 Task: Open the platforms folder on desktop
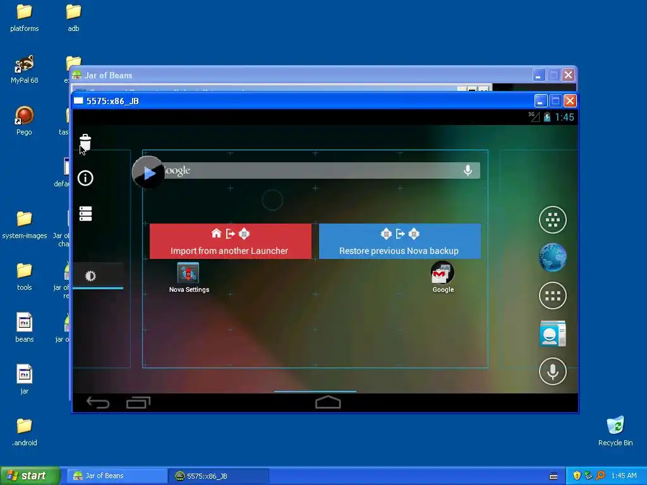tap(25, 18)
